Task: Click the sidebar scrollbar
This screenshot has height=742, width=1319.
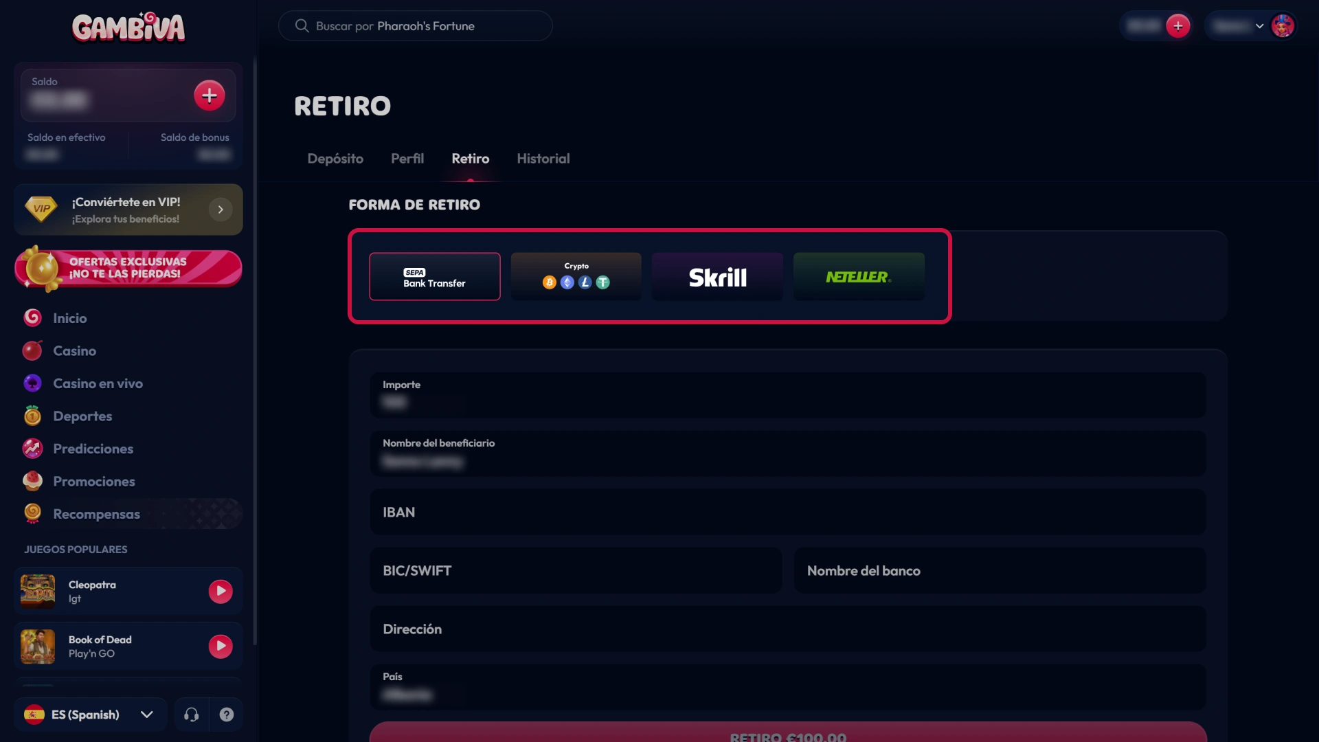Action: (x=256, y=350)
